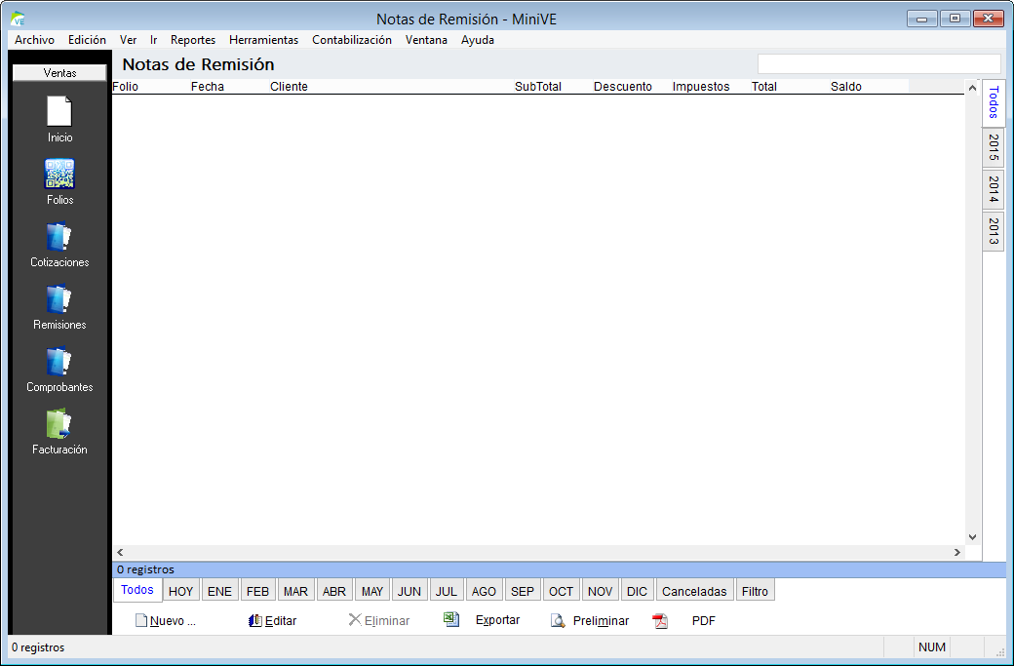Viewport: 1014px width, 666px height.
Task: Click the search input field
Action: coord(878,64)
